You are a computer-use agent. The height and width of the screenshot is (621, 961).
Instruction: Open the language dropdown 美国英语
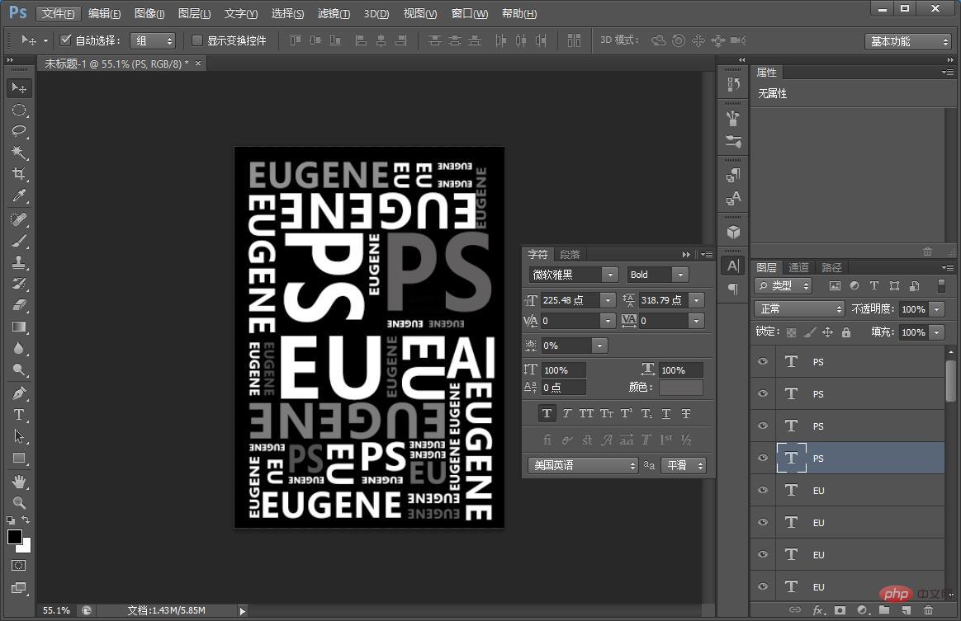[x=583, y=465]
